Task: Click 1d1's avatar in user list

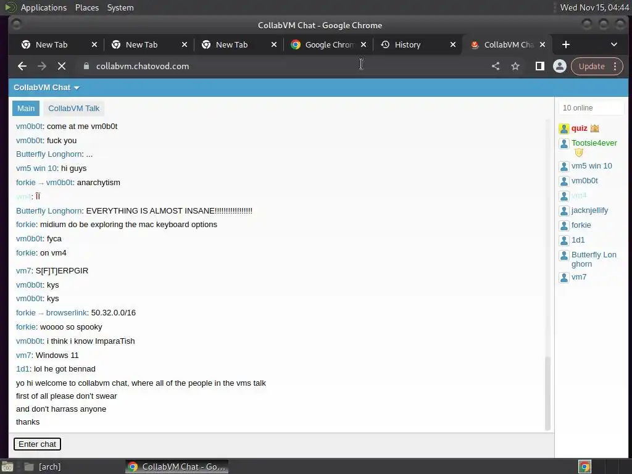Action: 564,241
